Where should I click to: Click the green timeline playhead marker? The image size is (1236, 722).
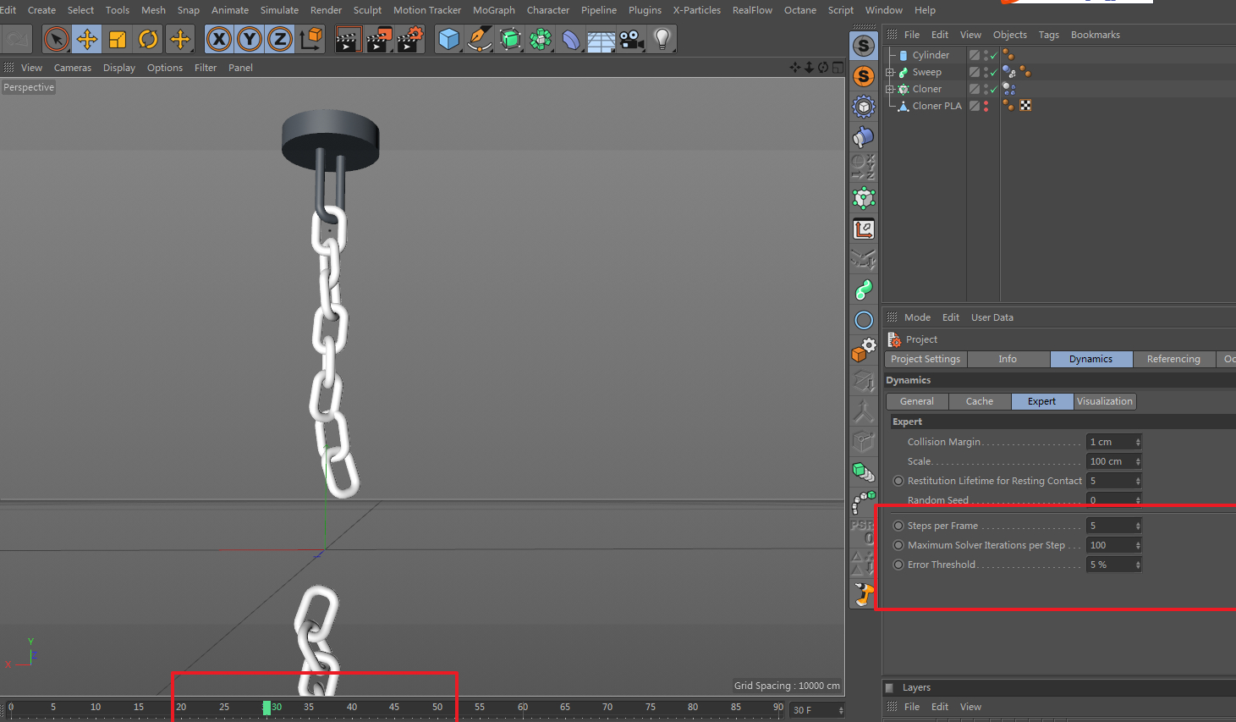pos(266,708)
